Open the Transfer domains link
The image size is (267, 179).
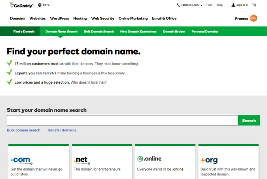pos(62,130)
